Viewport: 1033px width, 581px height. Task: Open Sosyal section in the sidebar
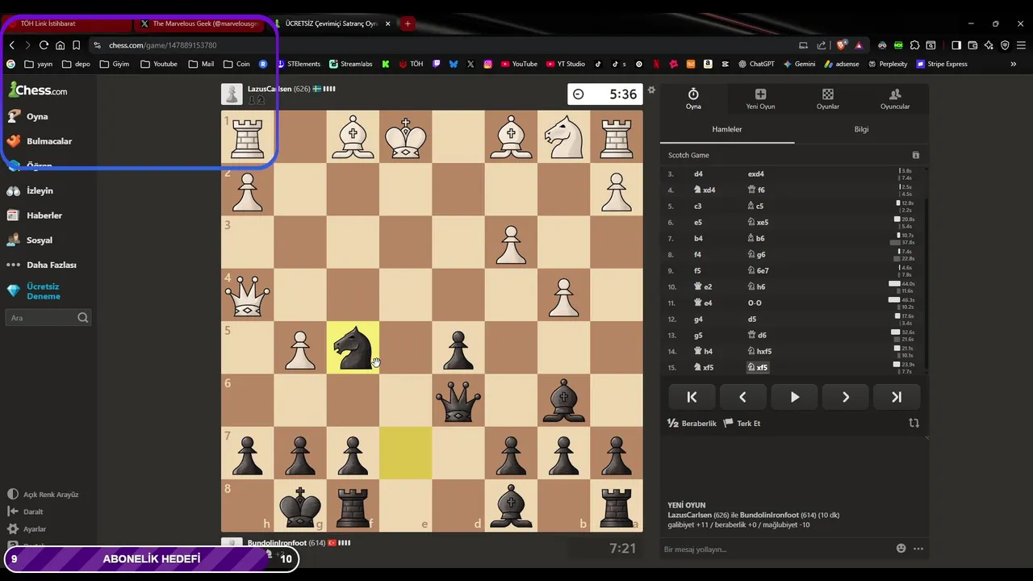click(x=30, y=240)
